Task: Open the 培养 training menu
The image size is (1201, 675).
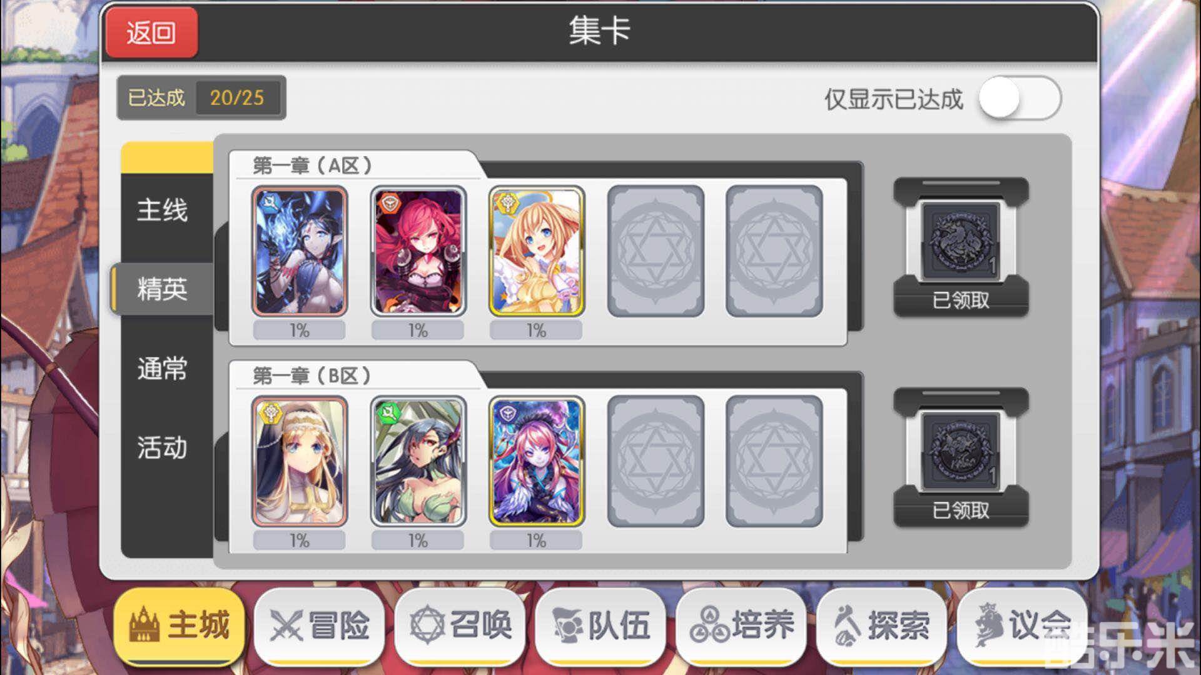Action: pyautogui.click(x=741, y=625)
